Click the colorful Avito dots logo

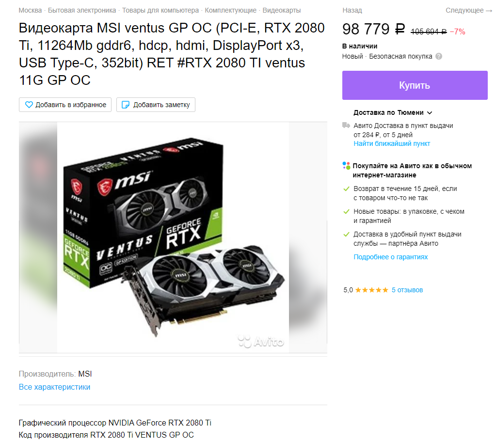click(x=346, y=166)
